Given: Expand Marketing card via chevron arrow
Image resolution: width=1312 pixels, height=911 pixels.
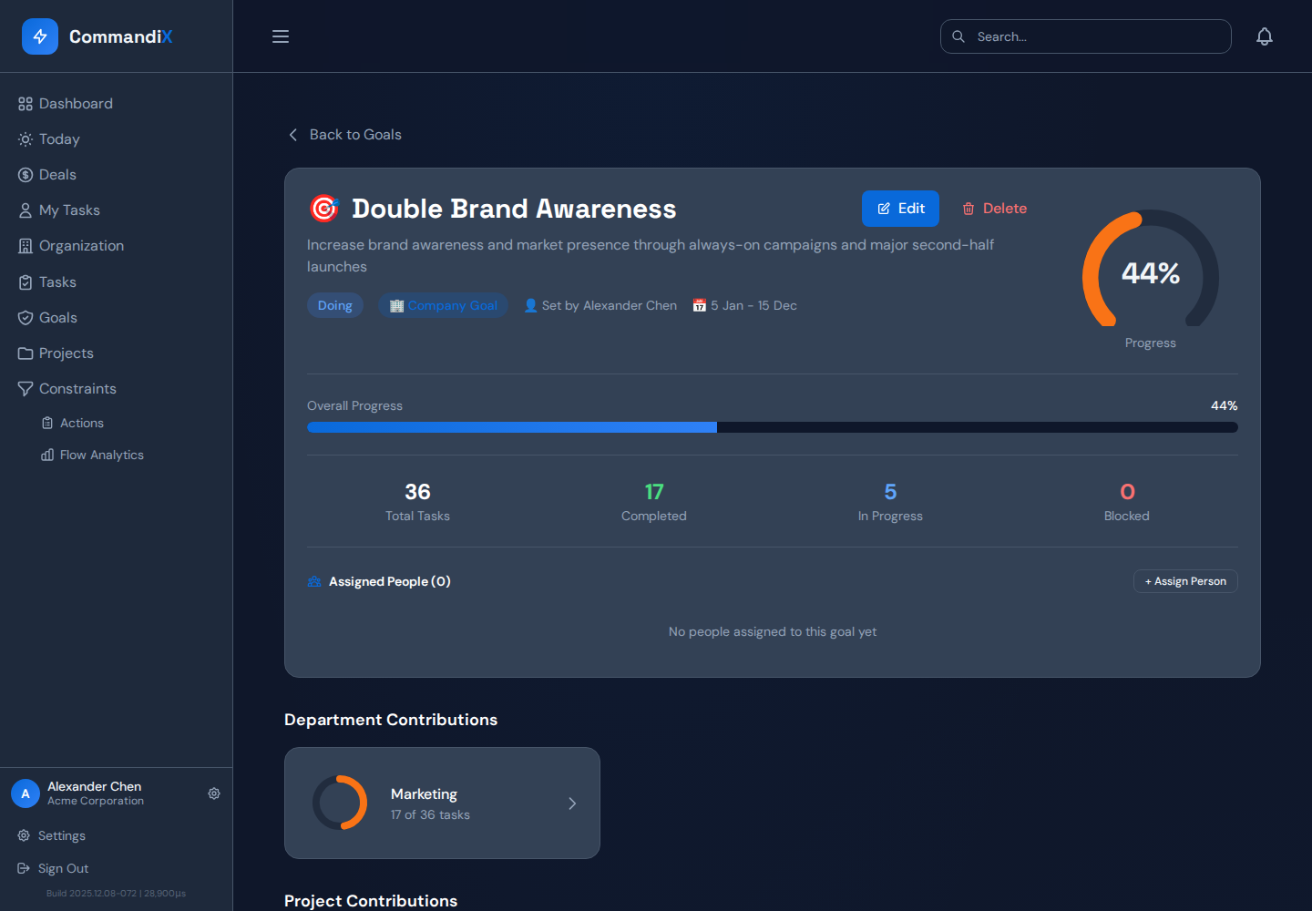Looking at the screenshot, I should click(572, 804).
